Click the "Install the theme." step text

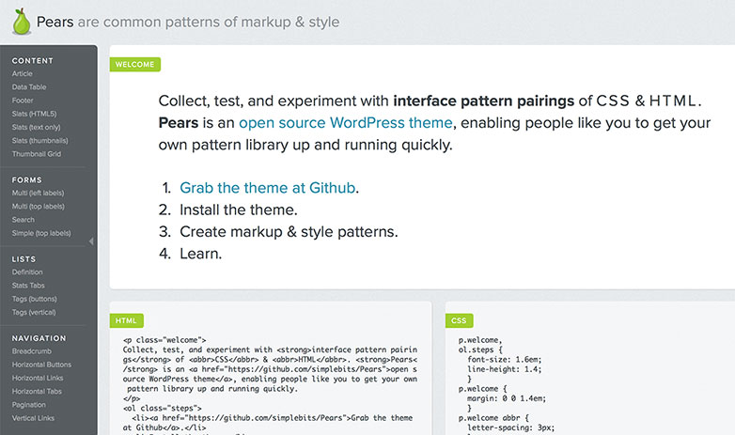pyautogui.click(x=239, y=210)
